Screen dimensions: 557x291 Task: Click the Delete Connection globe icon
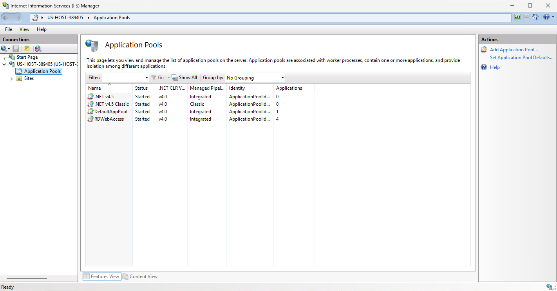[x=38, y=49]
